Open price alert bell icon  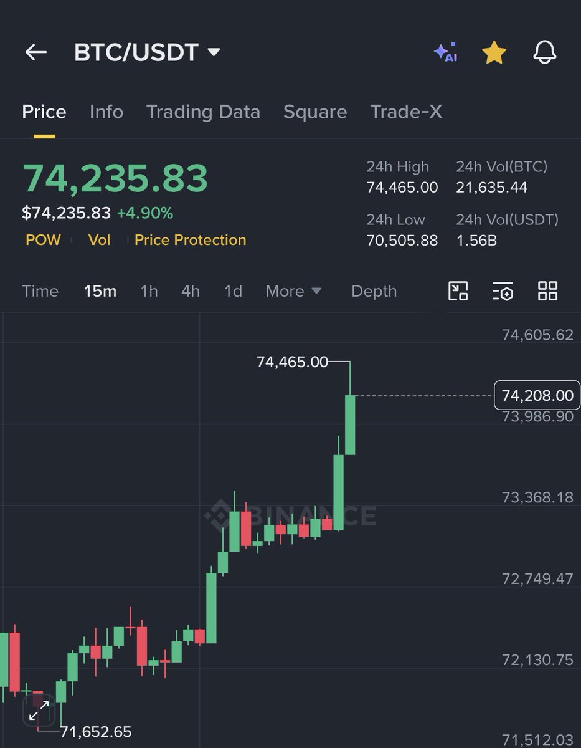545,53
